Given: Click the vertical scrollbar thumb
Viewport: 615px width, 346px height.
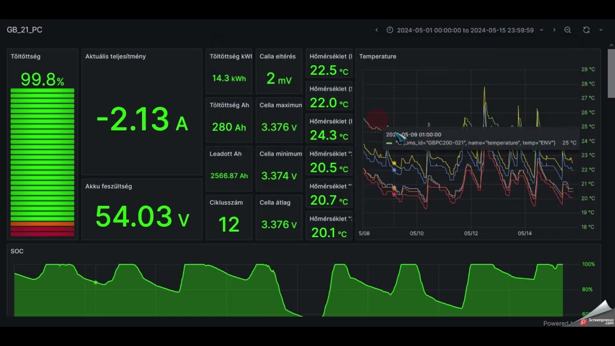Looking at the screenshot, I should (x=611, y=73).
